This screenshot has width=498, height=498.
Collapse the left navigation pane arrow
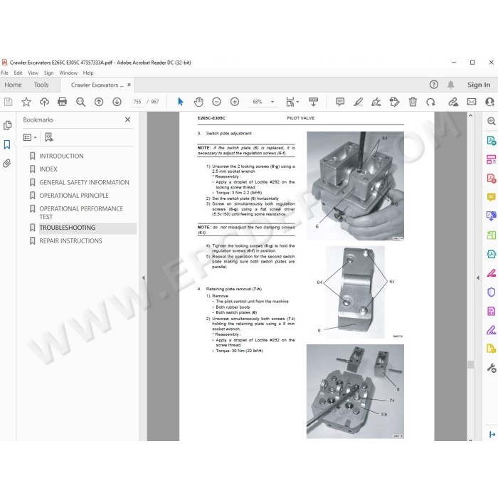143,277
